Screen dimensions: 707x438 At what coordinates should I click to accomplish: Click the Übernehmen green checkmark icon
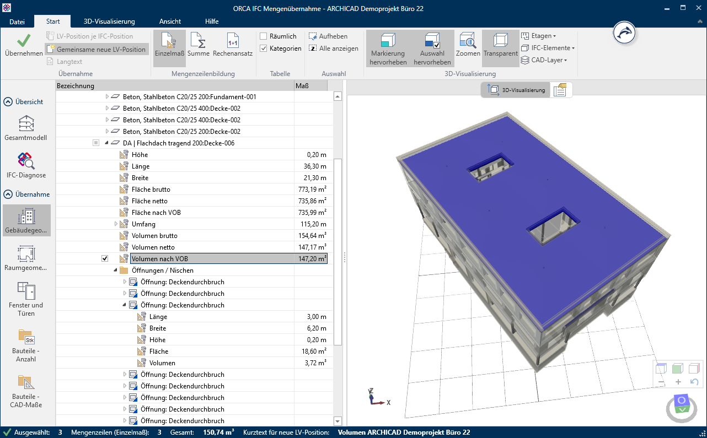(x=23, y=41)
